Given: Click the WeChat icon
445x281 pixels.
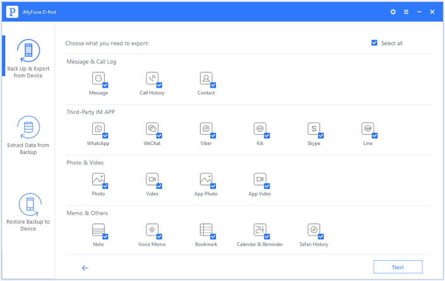Looking at the screenshot, I should [x=152, y=129].
